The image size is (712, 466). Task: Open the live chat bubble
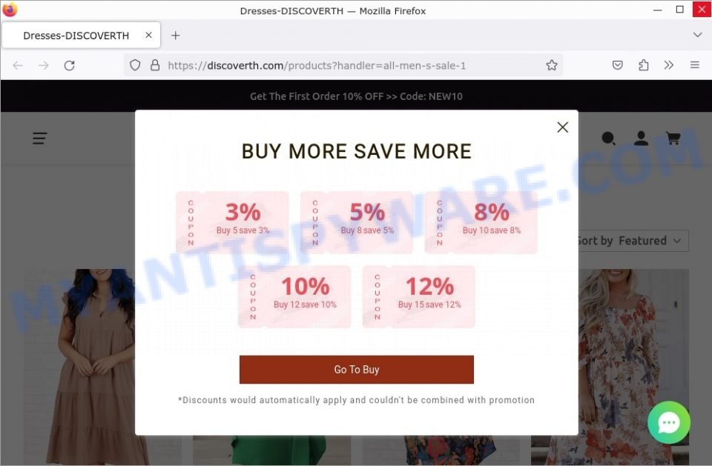point(669,422)
